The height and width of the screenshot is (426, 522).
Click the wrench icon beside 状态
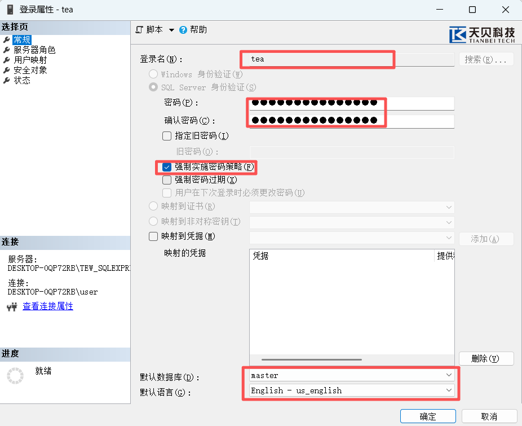click(6, 80)
